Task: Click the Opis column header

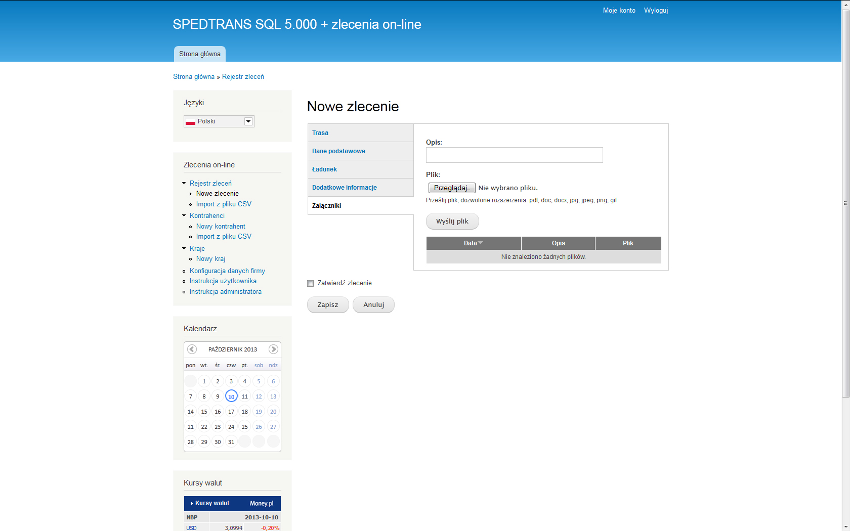Action: click(x=559, y=243)
